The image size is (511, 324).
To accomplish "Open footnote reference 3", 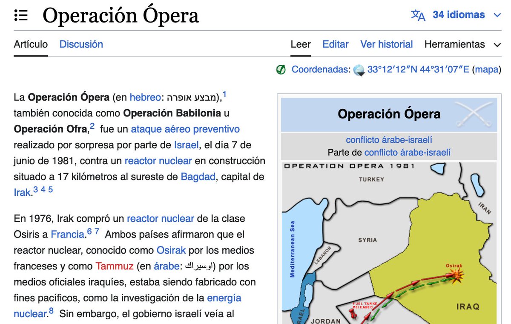I will (x=35, y=190).
